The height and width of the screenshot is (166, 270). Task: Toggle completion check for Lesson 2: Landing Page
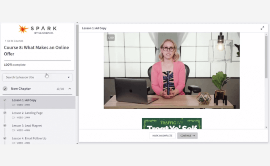pyautogui.click(x=5, y=113)
